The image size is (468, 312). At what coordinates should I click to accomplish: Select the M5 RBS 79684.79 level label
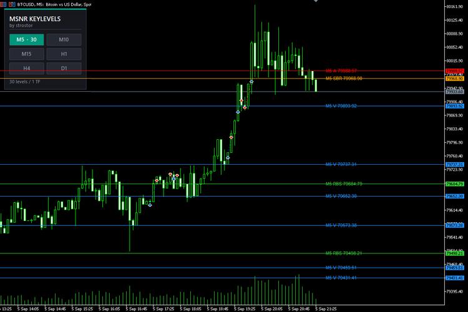(x=344, y=183)
